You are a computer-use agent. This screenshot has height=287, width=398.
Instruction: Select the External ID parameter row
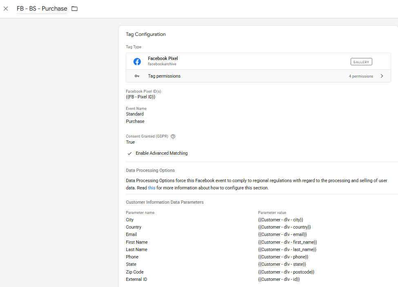tap(136, 279)
